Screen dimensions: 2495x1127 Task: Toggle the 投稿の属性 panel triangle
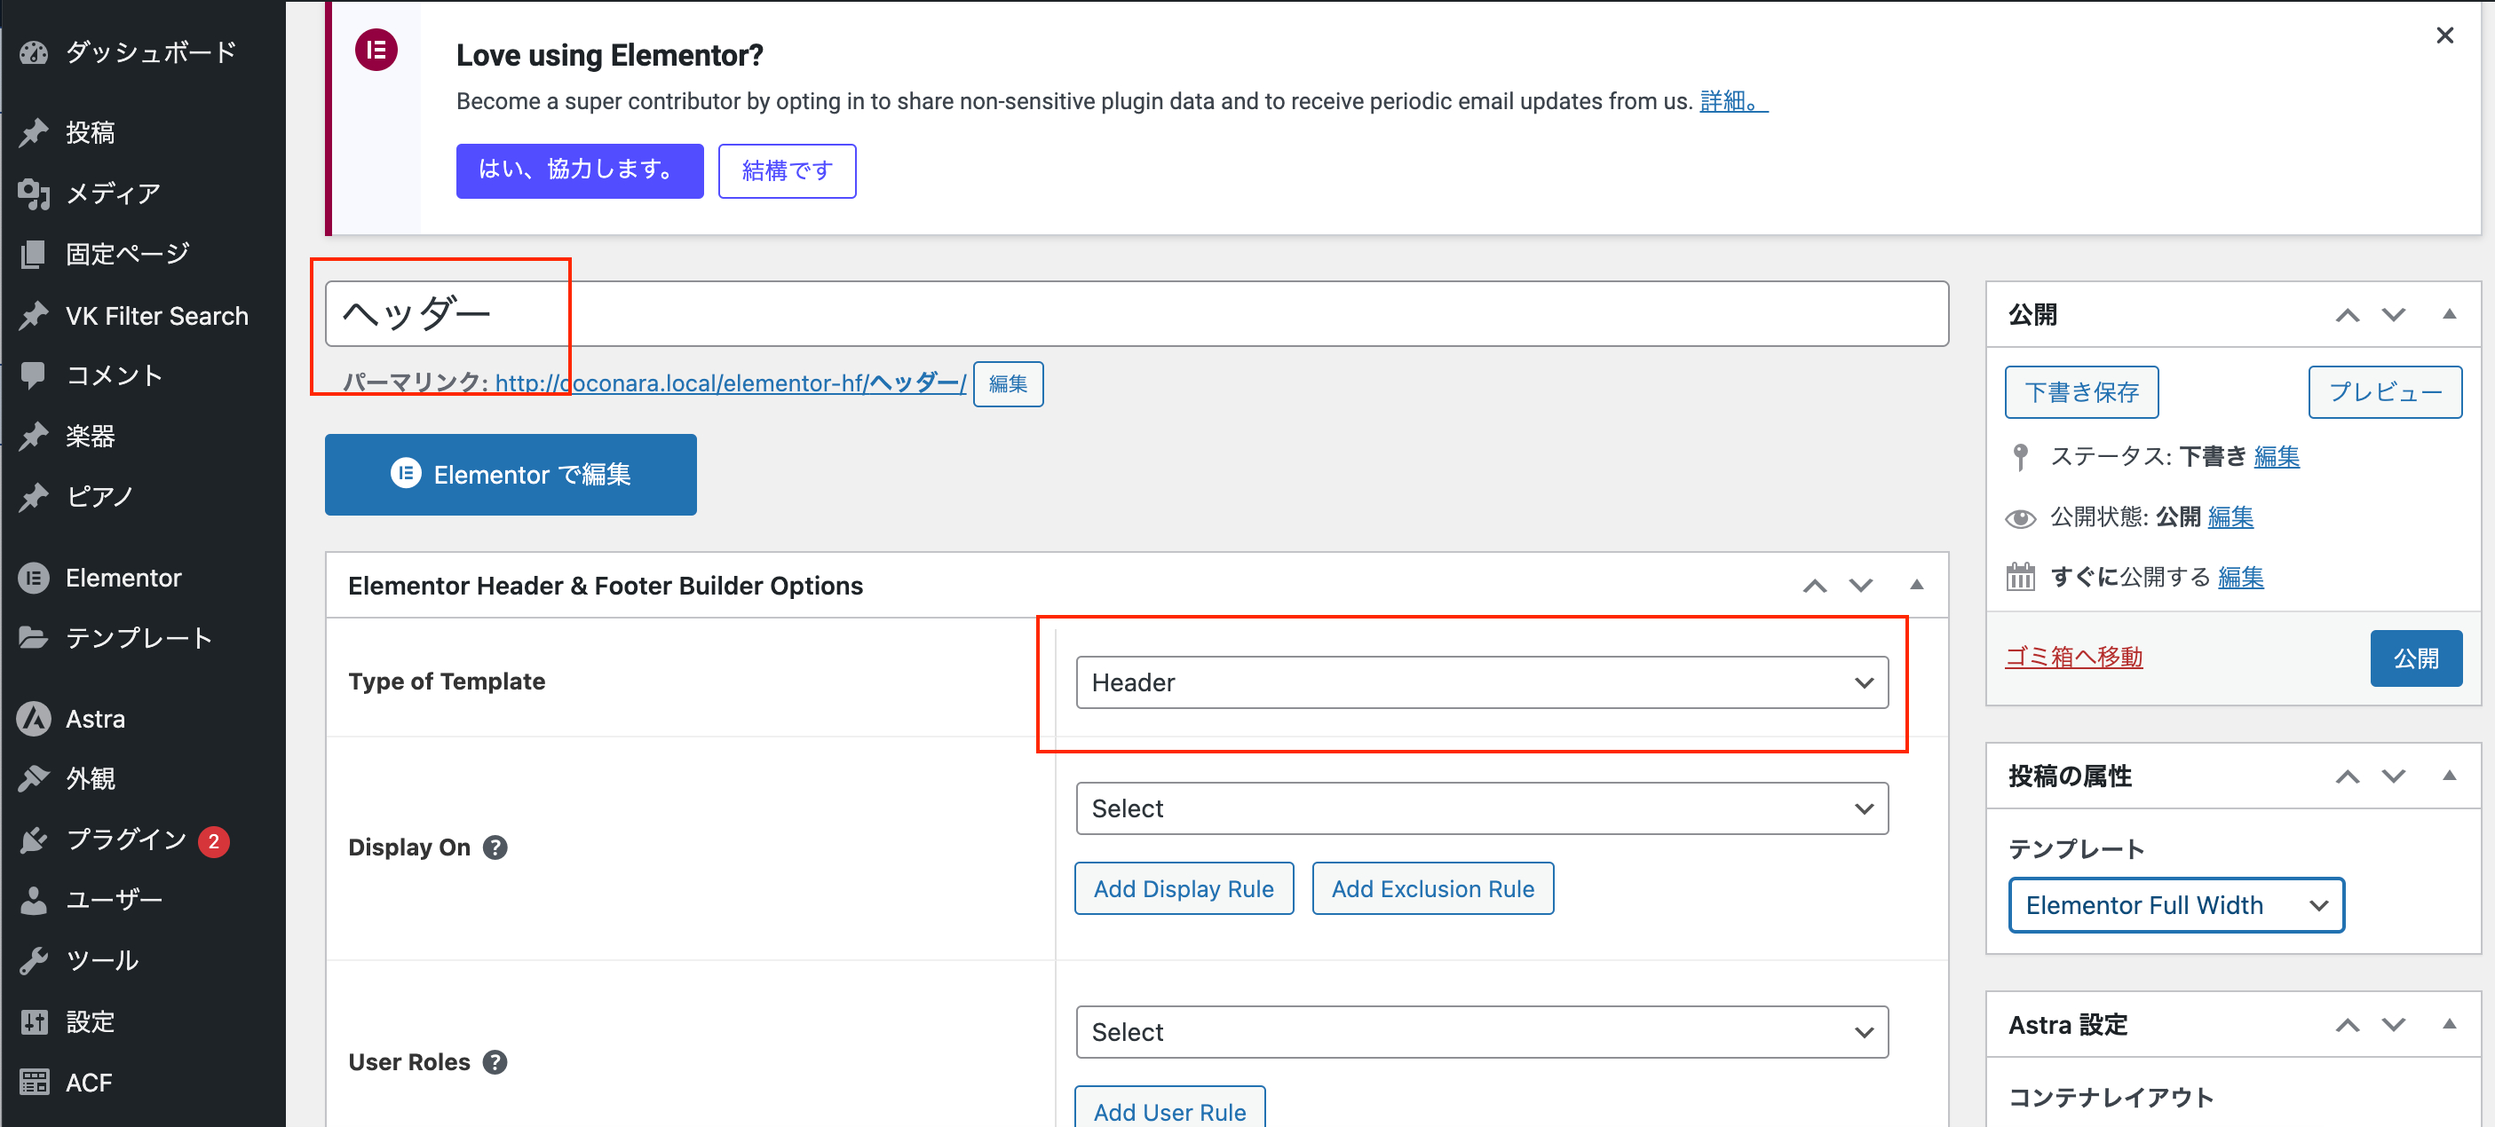[2449, 776]
